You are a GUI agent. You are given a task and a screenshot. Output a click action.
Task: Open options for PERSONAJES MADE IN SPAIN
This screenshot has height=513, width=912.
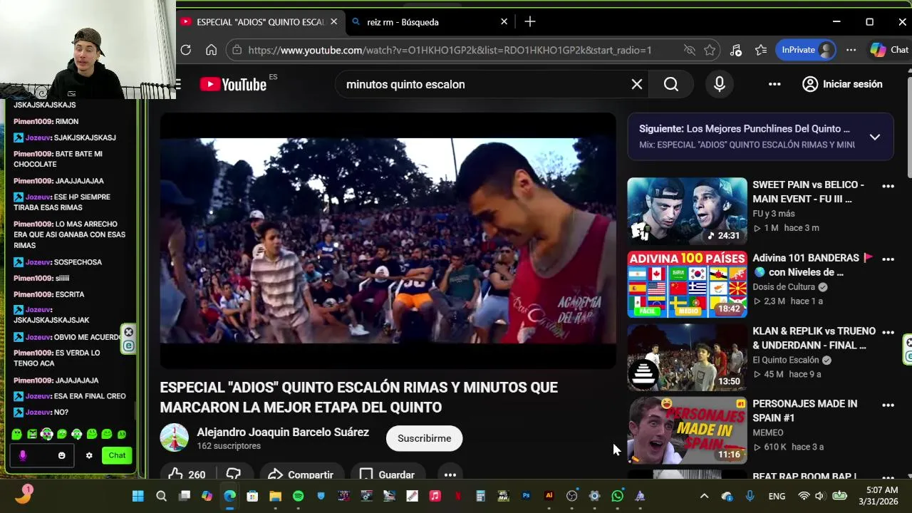pyautogui.click(x=888, y=405)
